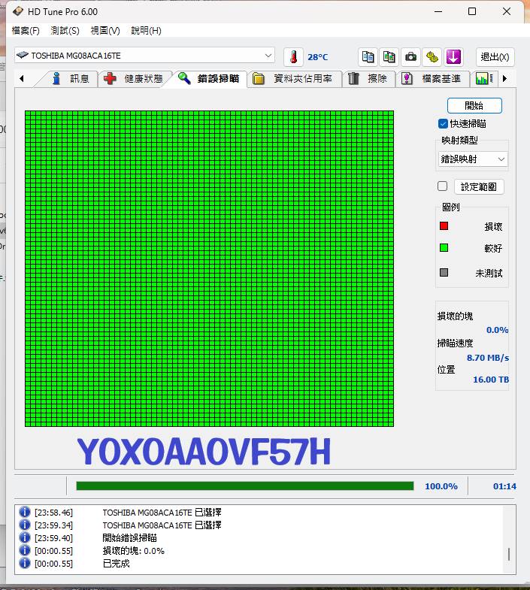530x590 pixels.
Task: Click the 已完成 log entry
Action: click(116, 563)
